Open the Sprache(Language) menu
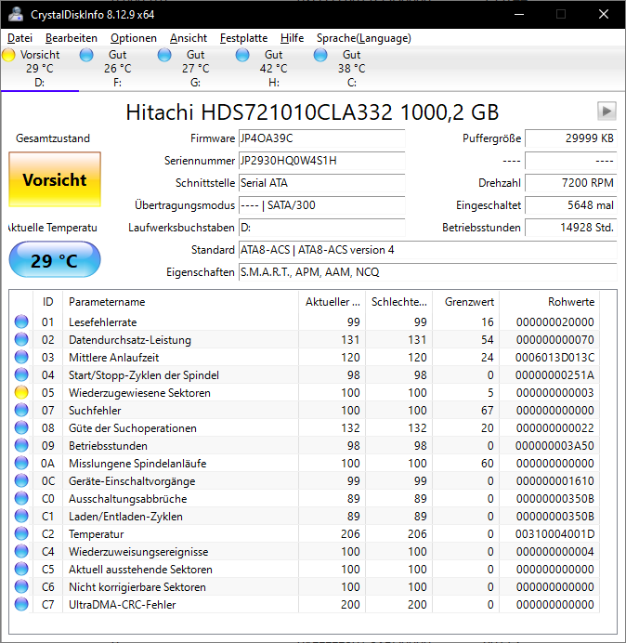The width and height of the screenshot is (626, 643). click(x=364, y=38)
